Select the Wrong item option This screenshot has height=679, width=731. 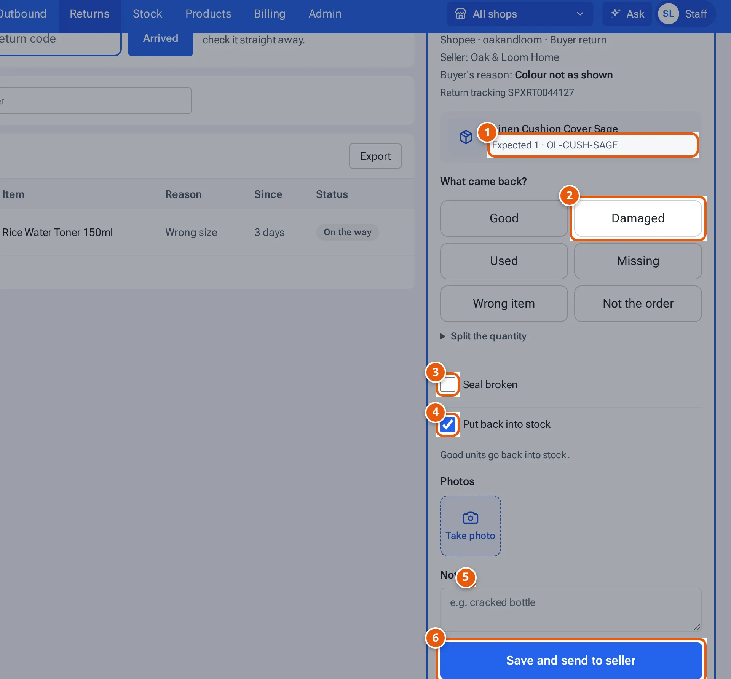(x=504, y=303)
